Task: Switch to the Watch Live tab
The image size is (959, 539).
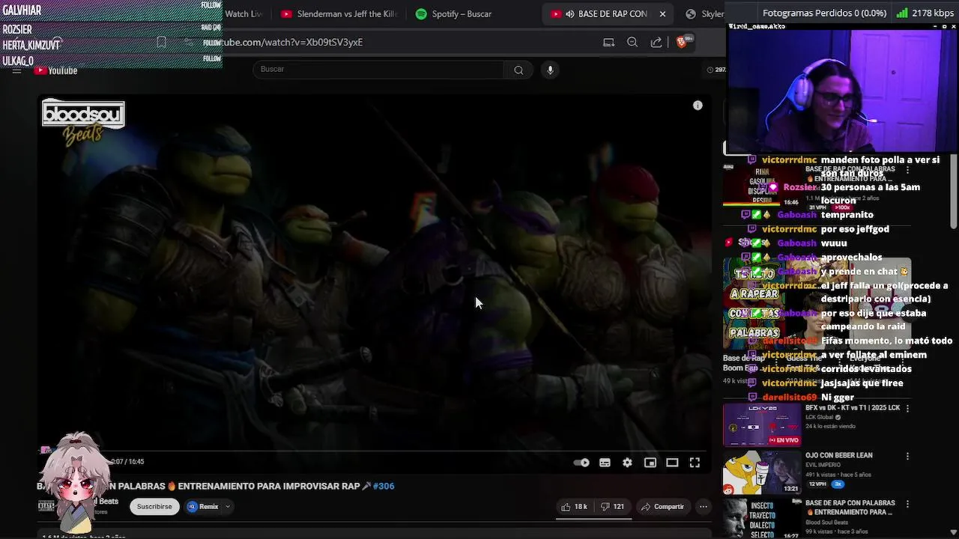Action: 244,13
